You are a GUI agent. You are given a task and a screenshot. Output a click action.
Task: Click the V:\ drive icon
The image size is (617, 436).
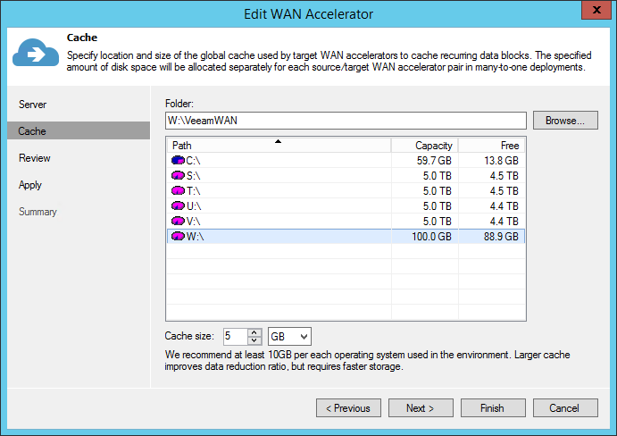coord(178,221)
